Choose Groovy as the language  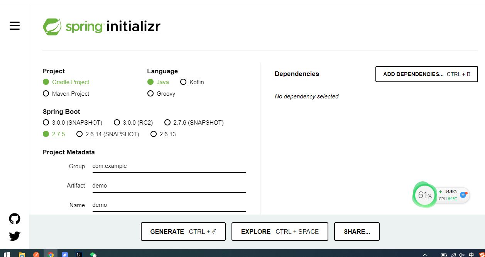coord(161,94)
